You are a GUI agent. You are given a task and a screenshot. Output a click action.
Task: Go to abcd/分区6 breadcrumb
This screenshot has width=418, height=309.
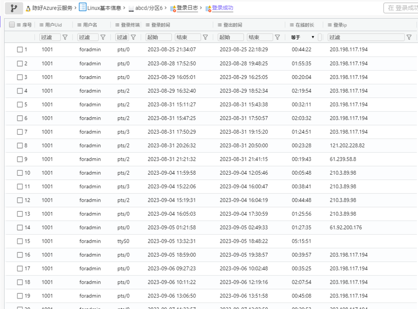[149, 8]
